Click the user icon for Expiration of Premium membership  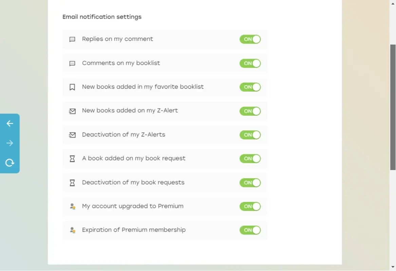click(72, 230)
